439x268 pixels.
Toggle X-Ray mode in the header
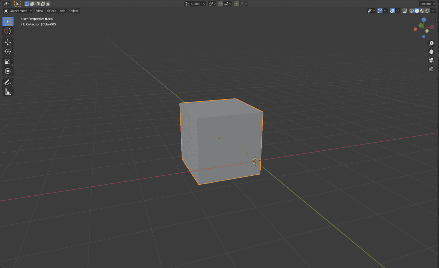pos(405,11)
